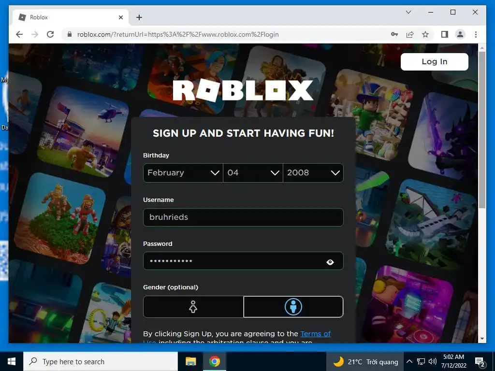This screenshot has height=371, width=495.
Task: Reload the Roblox page
Action: [50, 34]
